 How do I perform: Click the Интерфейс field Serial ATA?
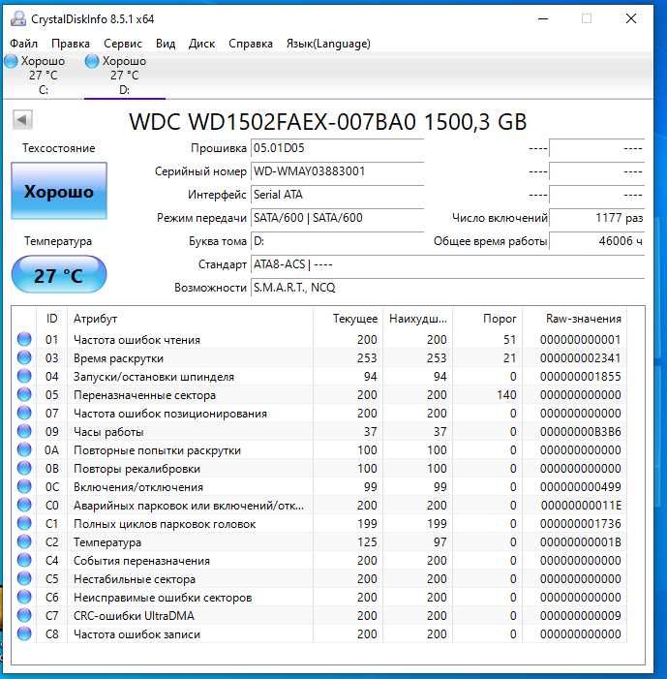337,195
